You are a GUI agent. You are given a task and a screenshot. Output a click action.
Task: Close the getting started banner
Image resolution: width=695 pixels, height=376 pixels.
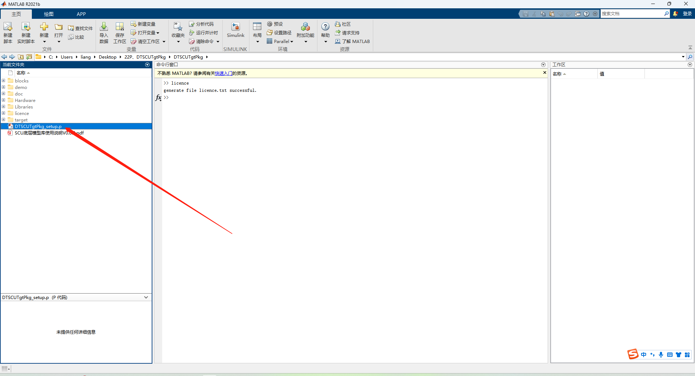pos(544,73)
